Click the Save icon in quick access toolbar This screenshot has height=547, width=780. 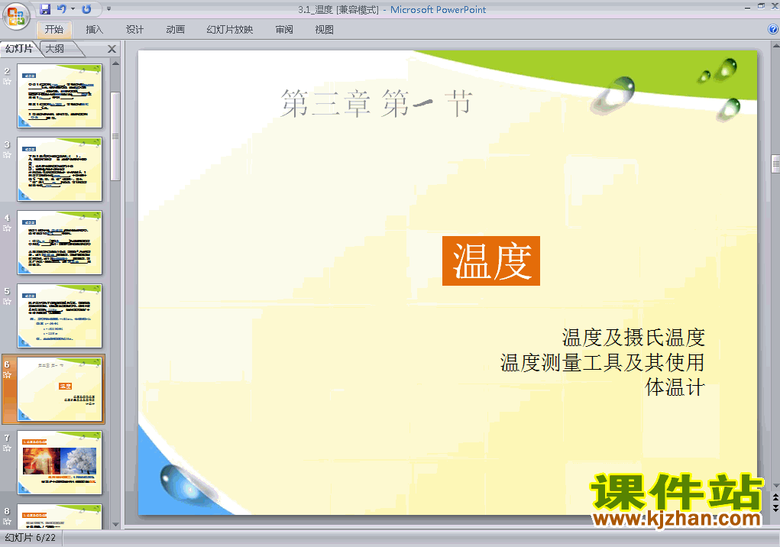click(x=45, y=9)
